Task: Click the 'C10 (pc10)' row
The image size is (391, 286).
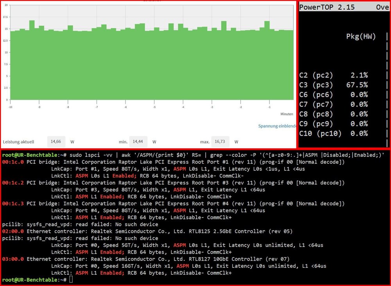Action: (334, 133)
